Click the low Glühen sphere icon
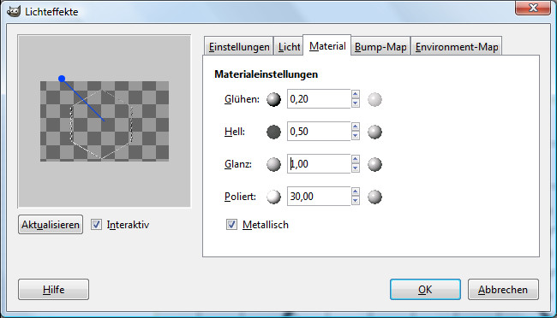The height and width of the screenshot is (318, 557). 273,100
